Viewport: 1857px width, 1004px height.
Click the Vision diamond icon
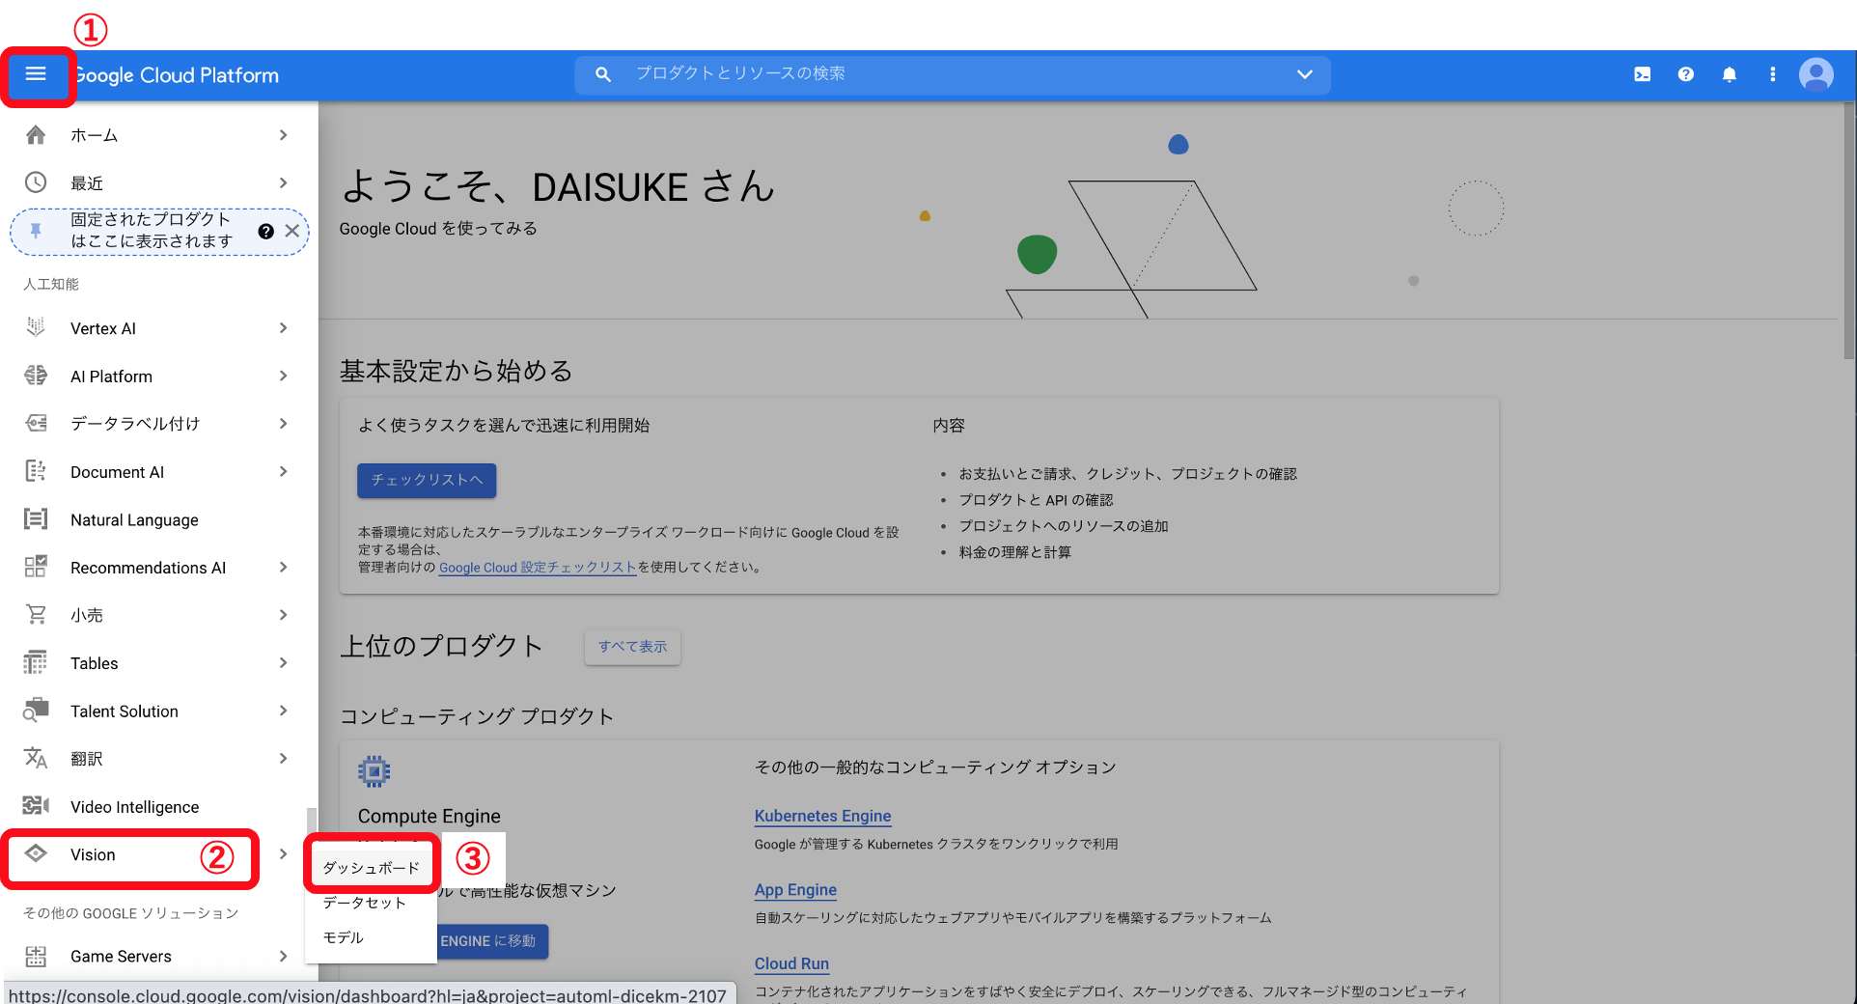click(36, 853)
